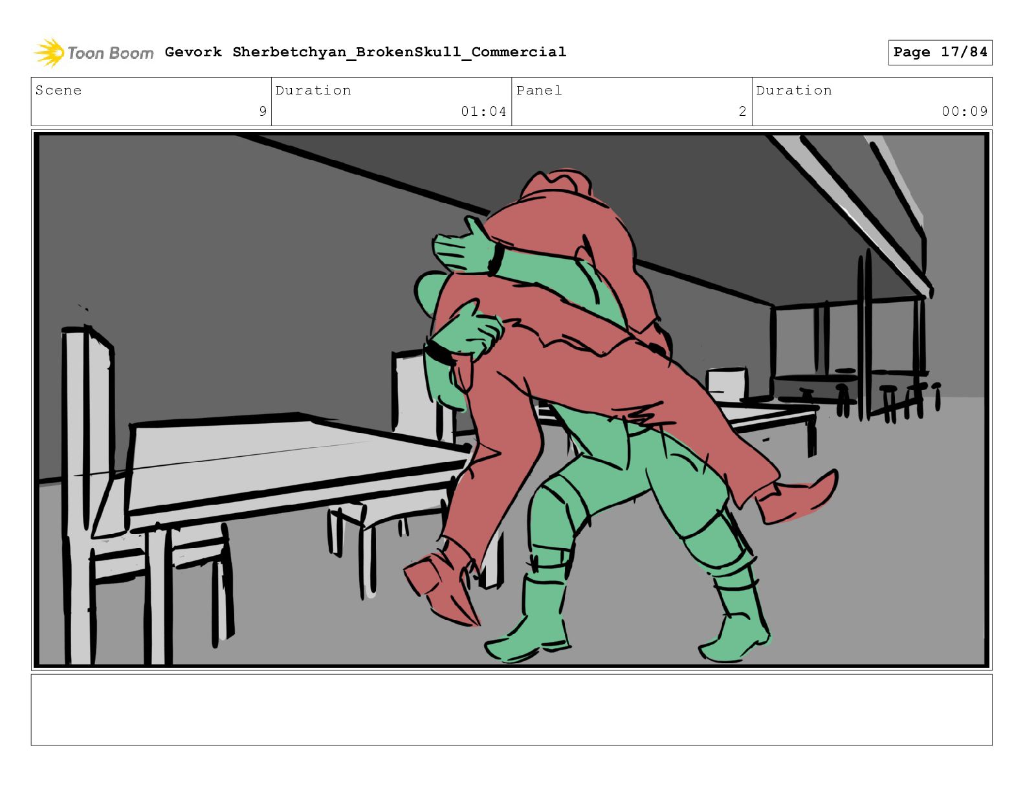The image size is (1025, 792).
Task: Click the project title Gevork Sherbetchyan_BrokenSkull_Commercial
Action: 366,52
